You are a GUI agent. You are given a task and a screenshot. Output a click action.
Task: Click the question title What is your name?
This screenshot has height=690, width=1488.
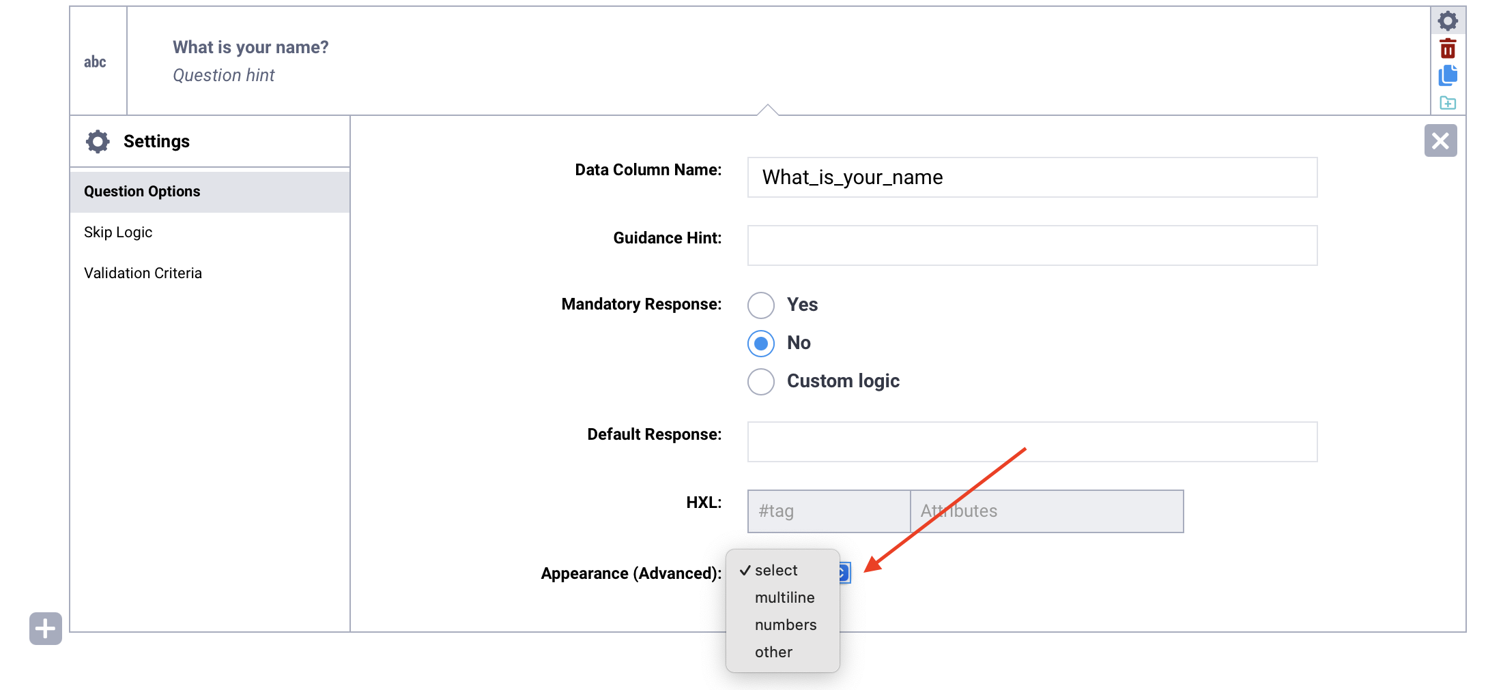coord(251,47)
